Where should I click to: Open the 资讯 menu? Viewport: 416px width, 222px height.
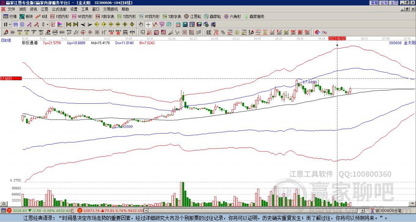(x=33, y=9)
